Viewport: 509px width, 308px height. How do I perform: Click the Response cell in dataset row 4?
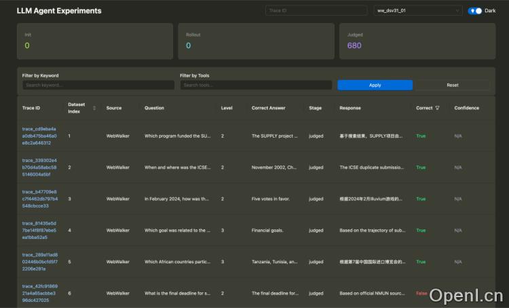click(x=373, y=230)
